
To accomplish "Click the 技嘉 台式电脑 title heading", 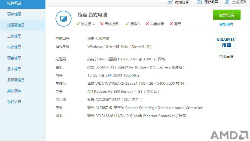I will [x=92, y=15].
